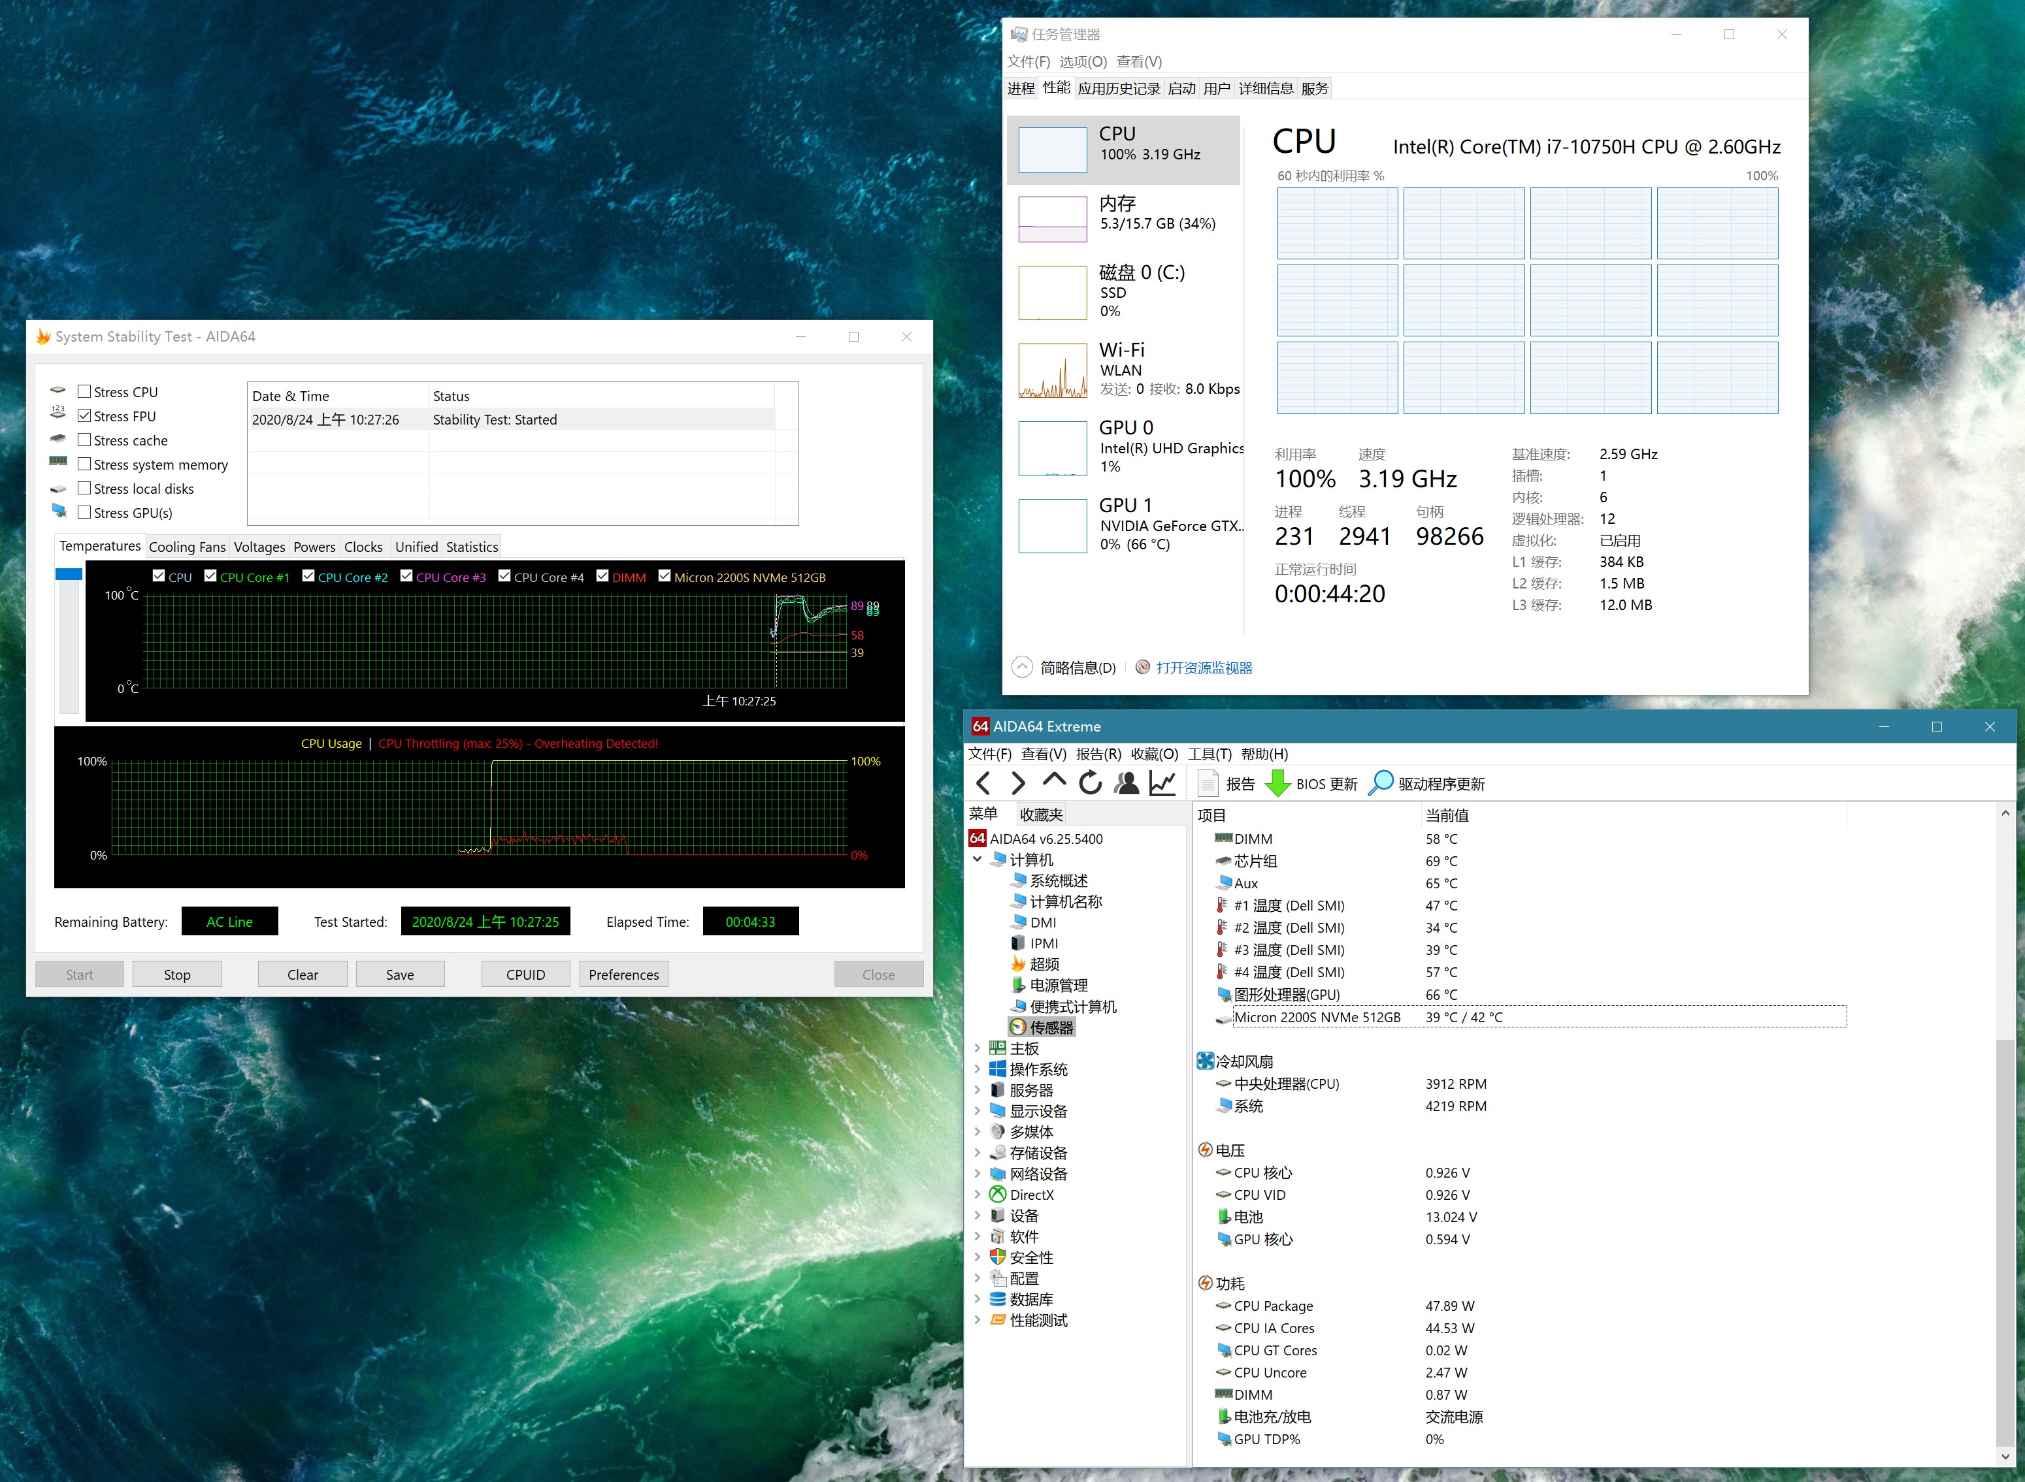Click the 驱动程序更新 magnifier icon
Viewport: 2025px width, 1482px height.
coord(1381,783)
